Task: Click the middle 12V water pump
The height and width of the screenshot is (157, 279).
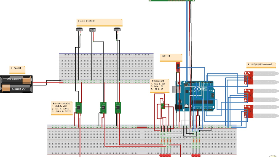Action: coord(93,30)
